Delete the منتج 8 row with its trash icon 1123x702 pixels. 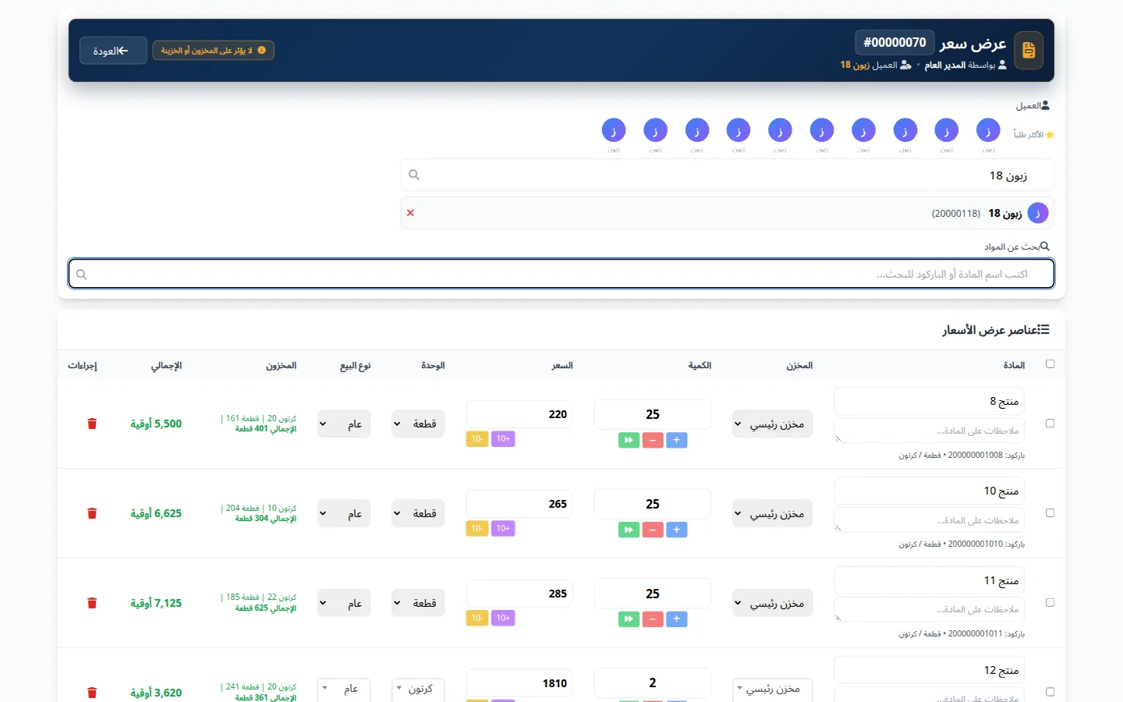pyautogui.click(x=92, y=424)
